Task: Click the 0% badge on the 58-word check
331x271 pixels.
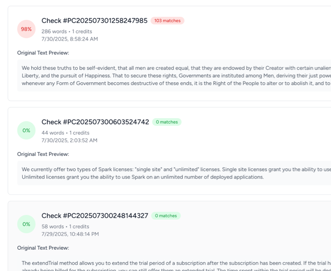Action: 26,224
